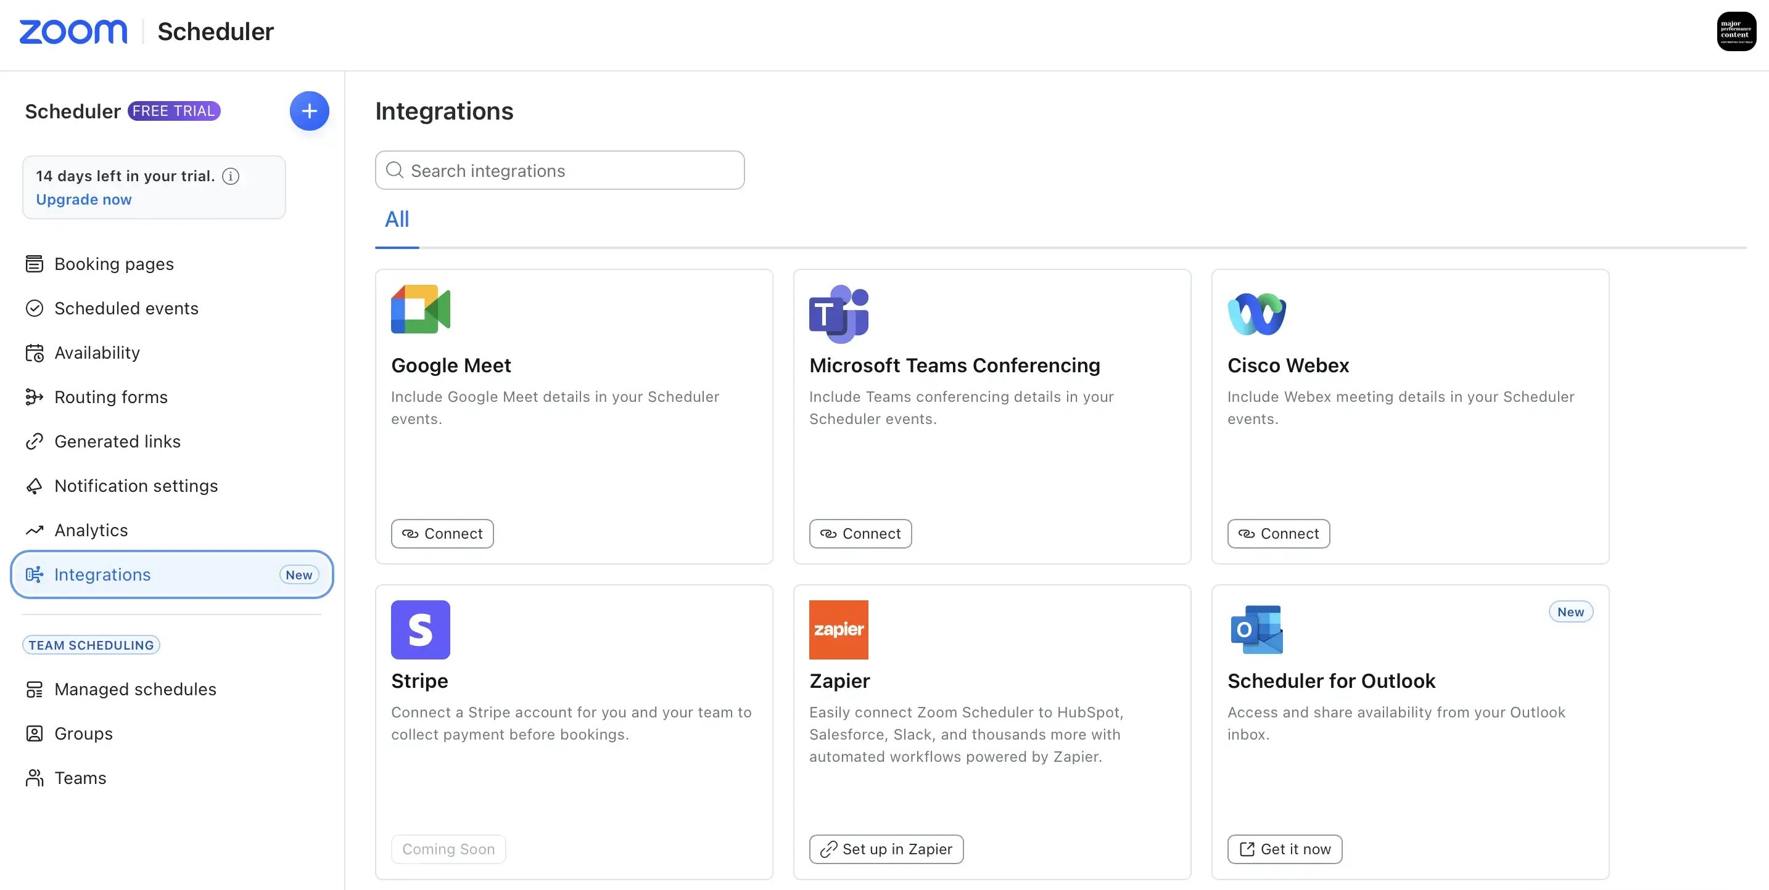Connect Microsoft Teams Conferencing

click(860, 534)
